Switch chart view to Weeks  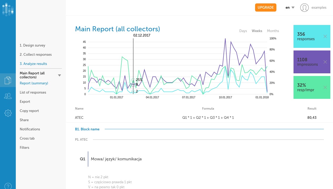click(x=257, y=31)
